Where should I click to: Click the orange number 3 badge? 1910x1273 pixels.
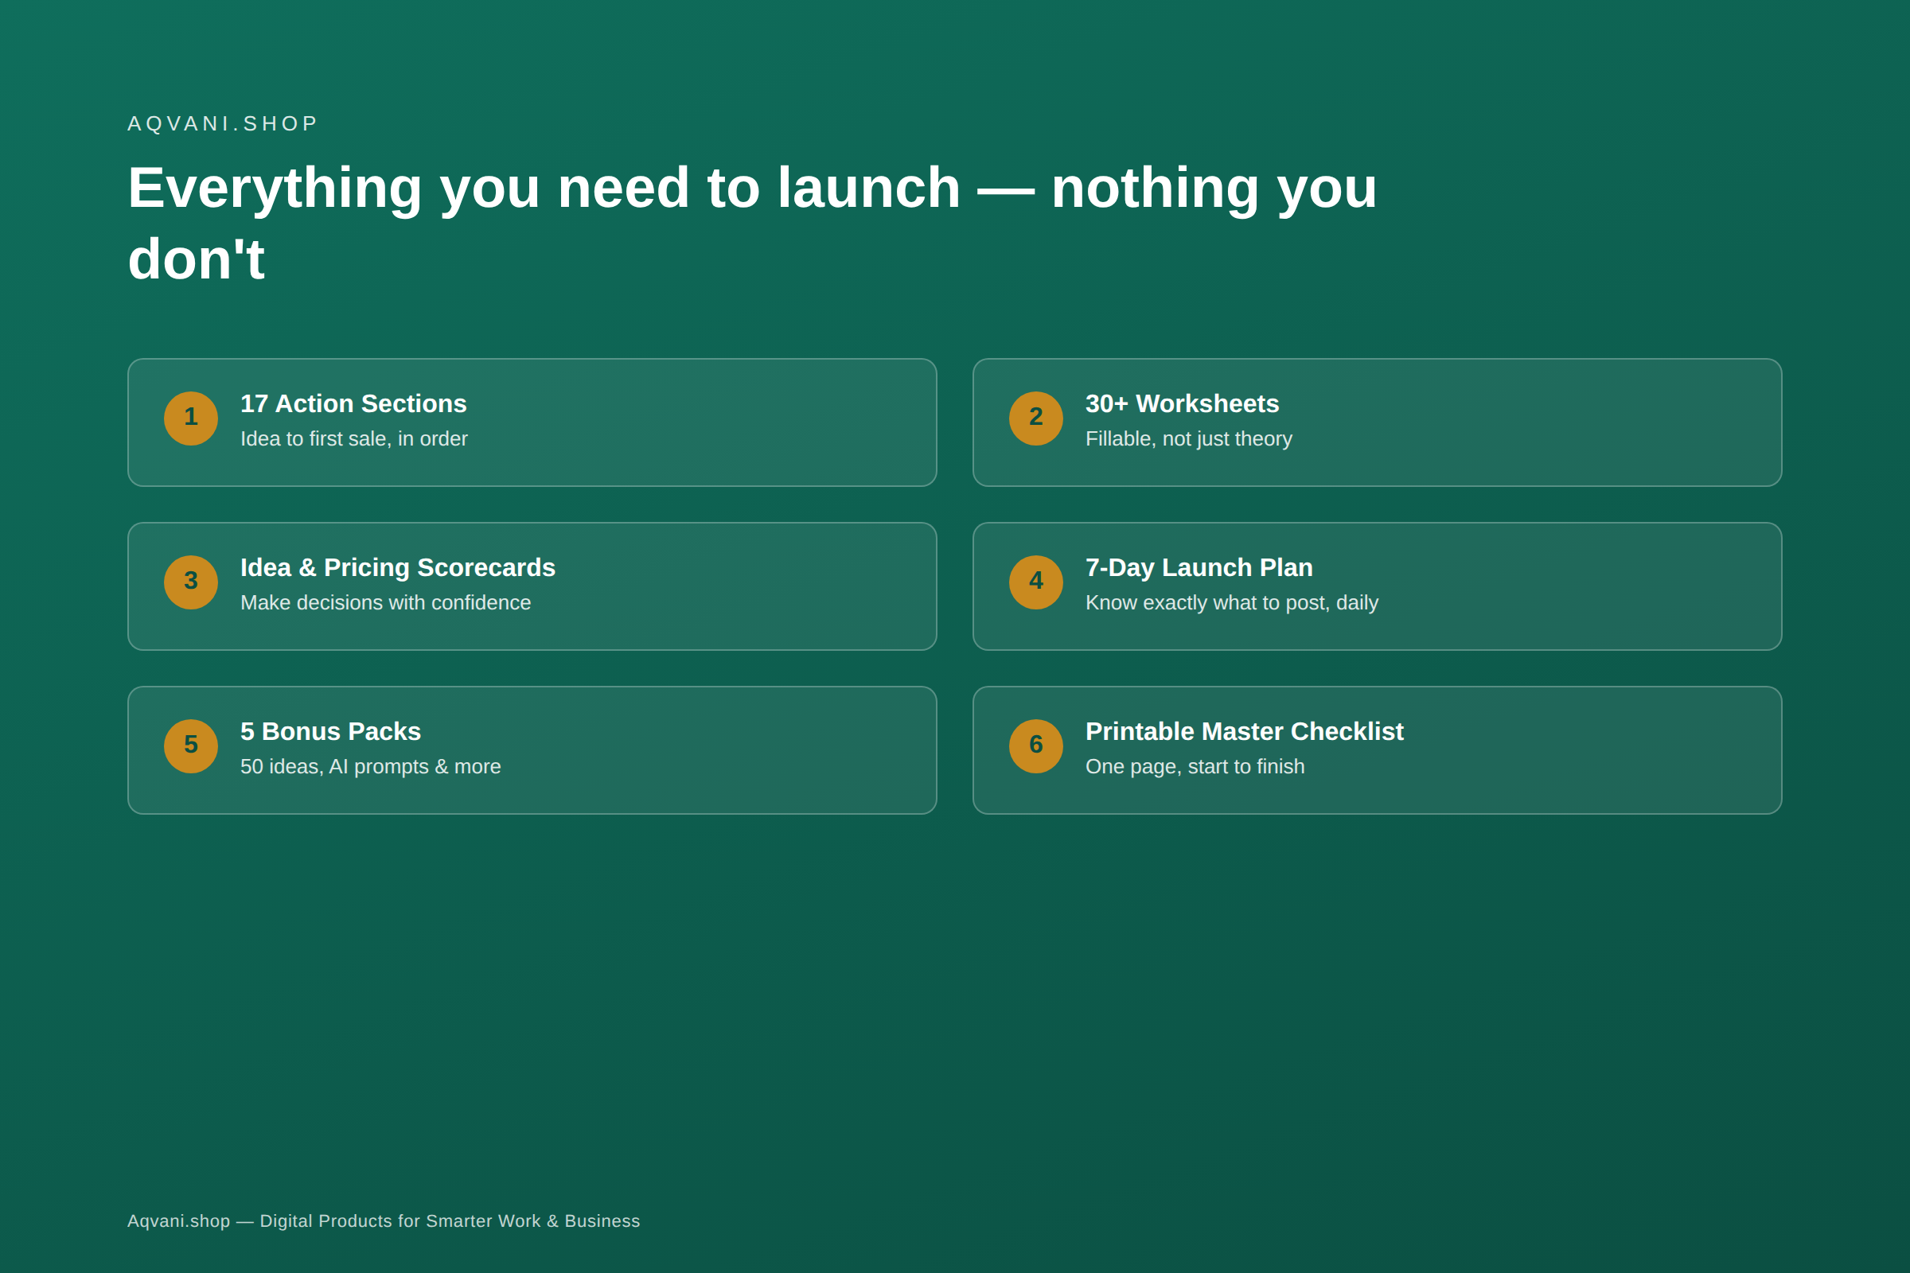(x=191, y=582)
